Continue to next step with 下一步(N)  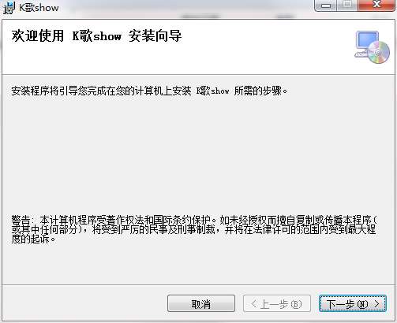click(x=353, y=303)
